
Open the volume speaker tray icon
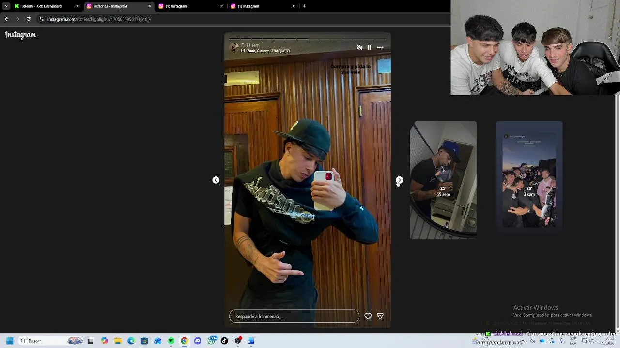(x=592, y=341)
